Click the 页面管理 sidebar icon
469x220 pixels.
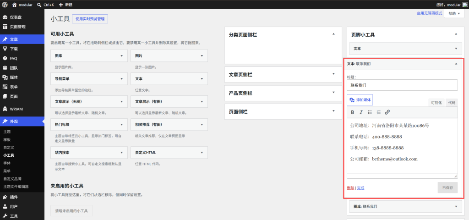tap(5, 27)
